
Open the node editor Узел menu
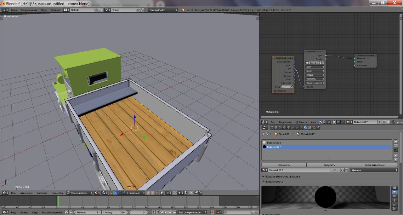[313, 122]
